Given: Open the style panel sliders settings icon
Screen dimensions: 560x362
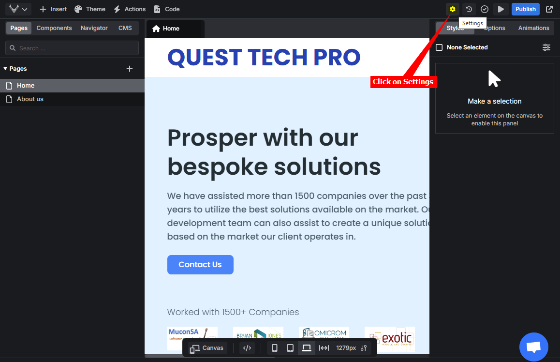Looking at the screenshot, I should click(546, 47).
